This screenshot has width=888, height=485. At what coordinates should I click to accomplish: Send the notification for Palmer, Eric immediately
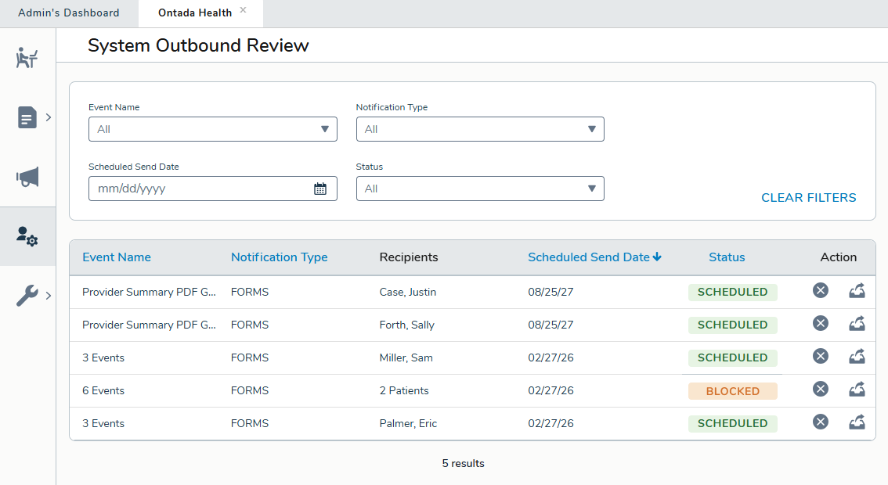click(x=857, y=422)
